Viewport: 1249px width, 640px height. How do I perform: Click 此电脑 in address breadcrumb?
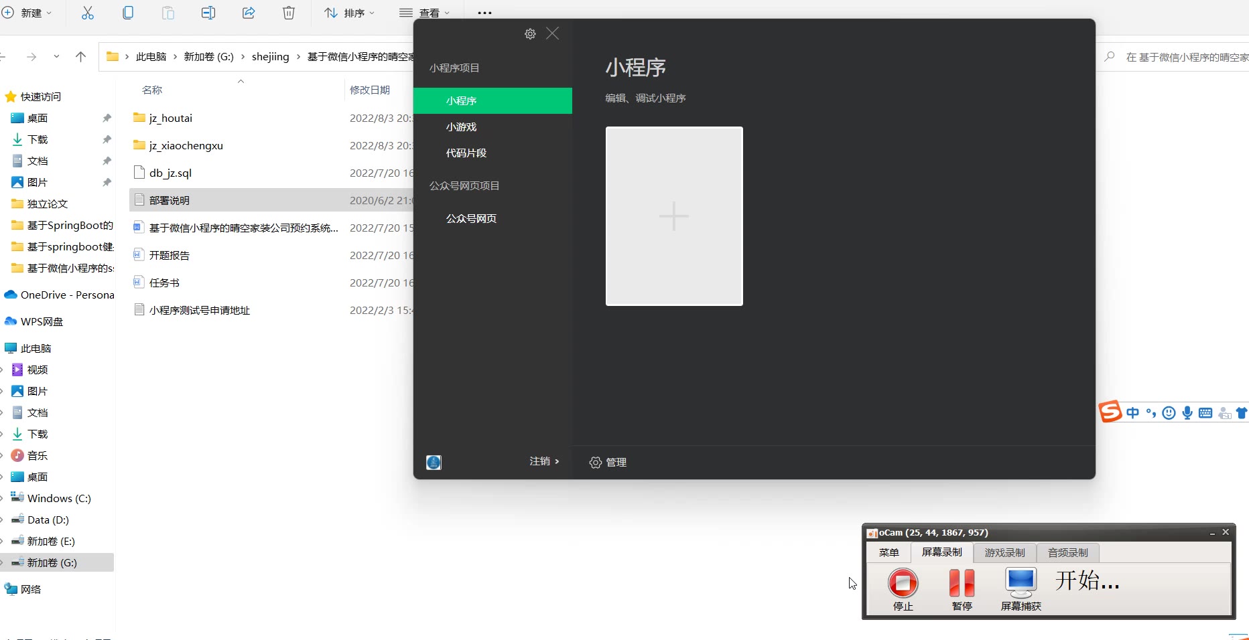click(151, 57)
